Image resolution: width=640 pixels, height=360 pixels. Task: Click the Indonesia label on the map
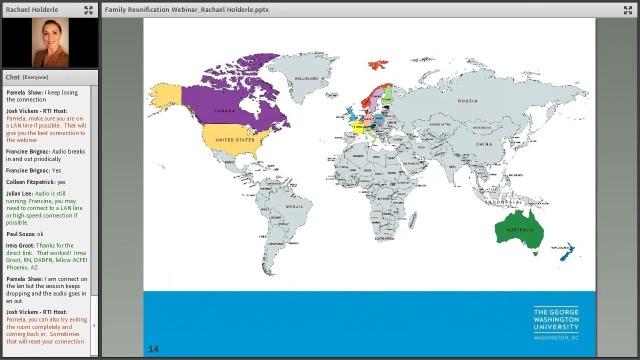point(502,202)
